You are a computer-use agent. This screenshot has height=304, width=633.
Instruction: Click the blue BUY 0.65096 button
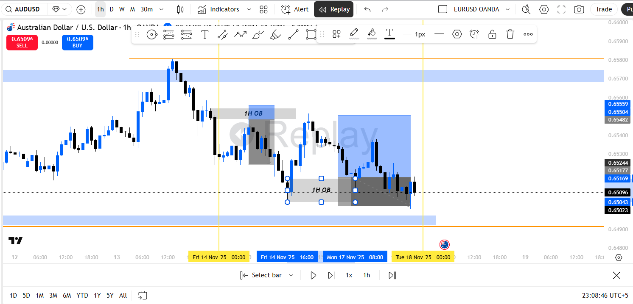(x=77, y=42)
